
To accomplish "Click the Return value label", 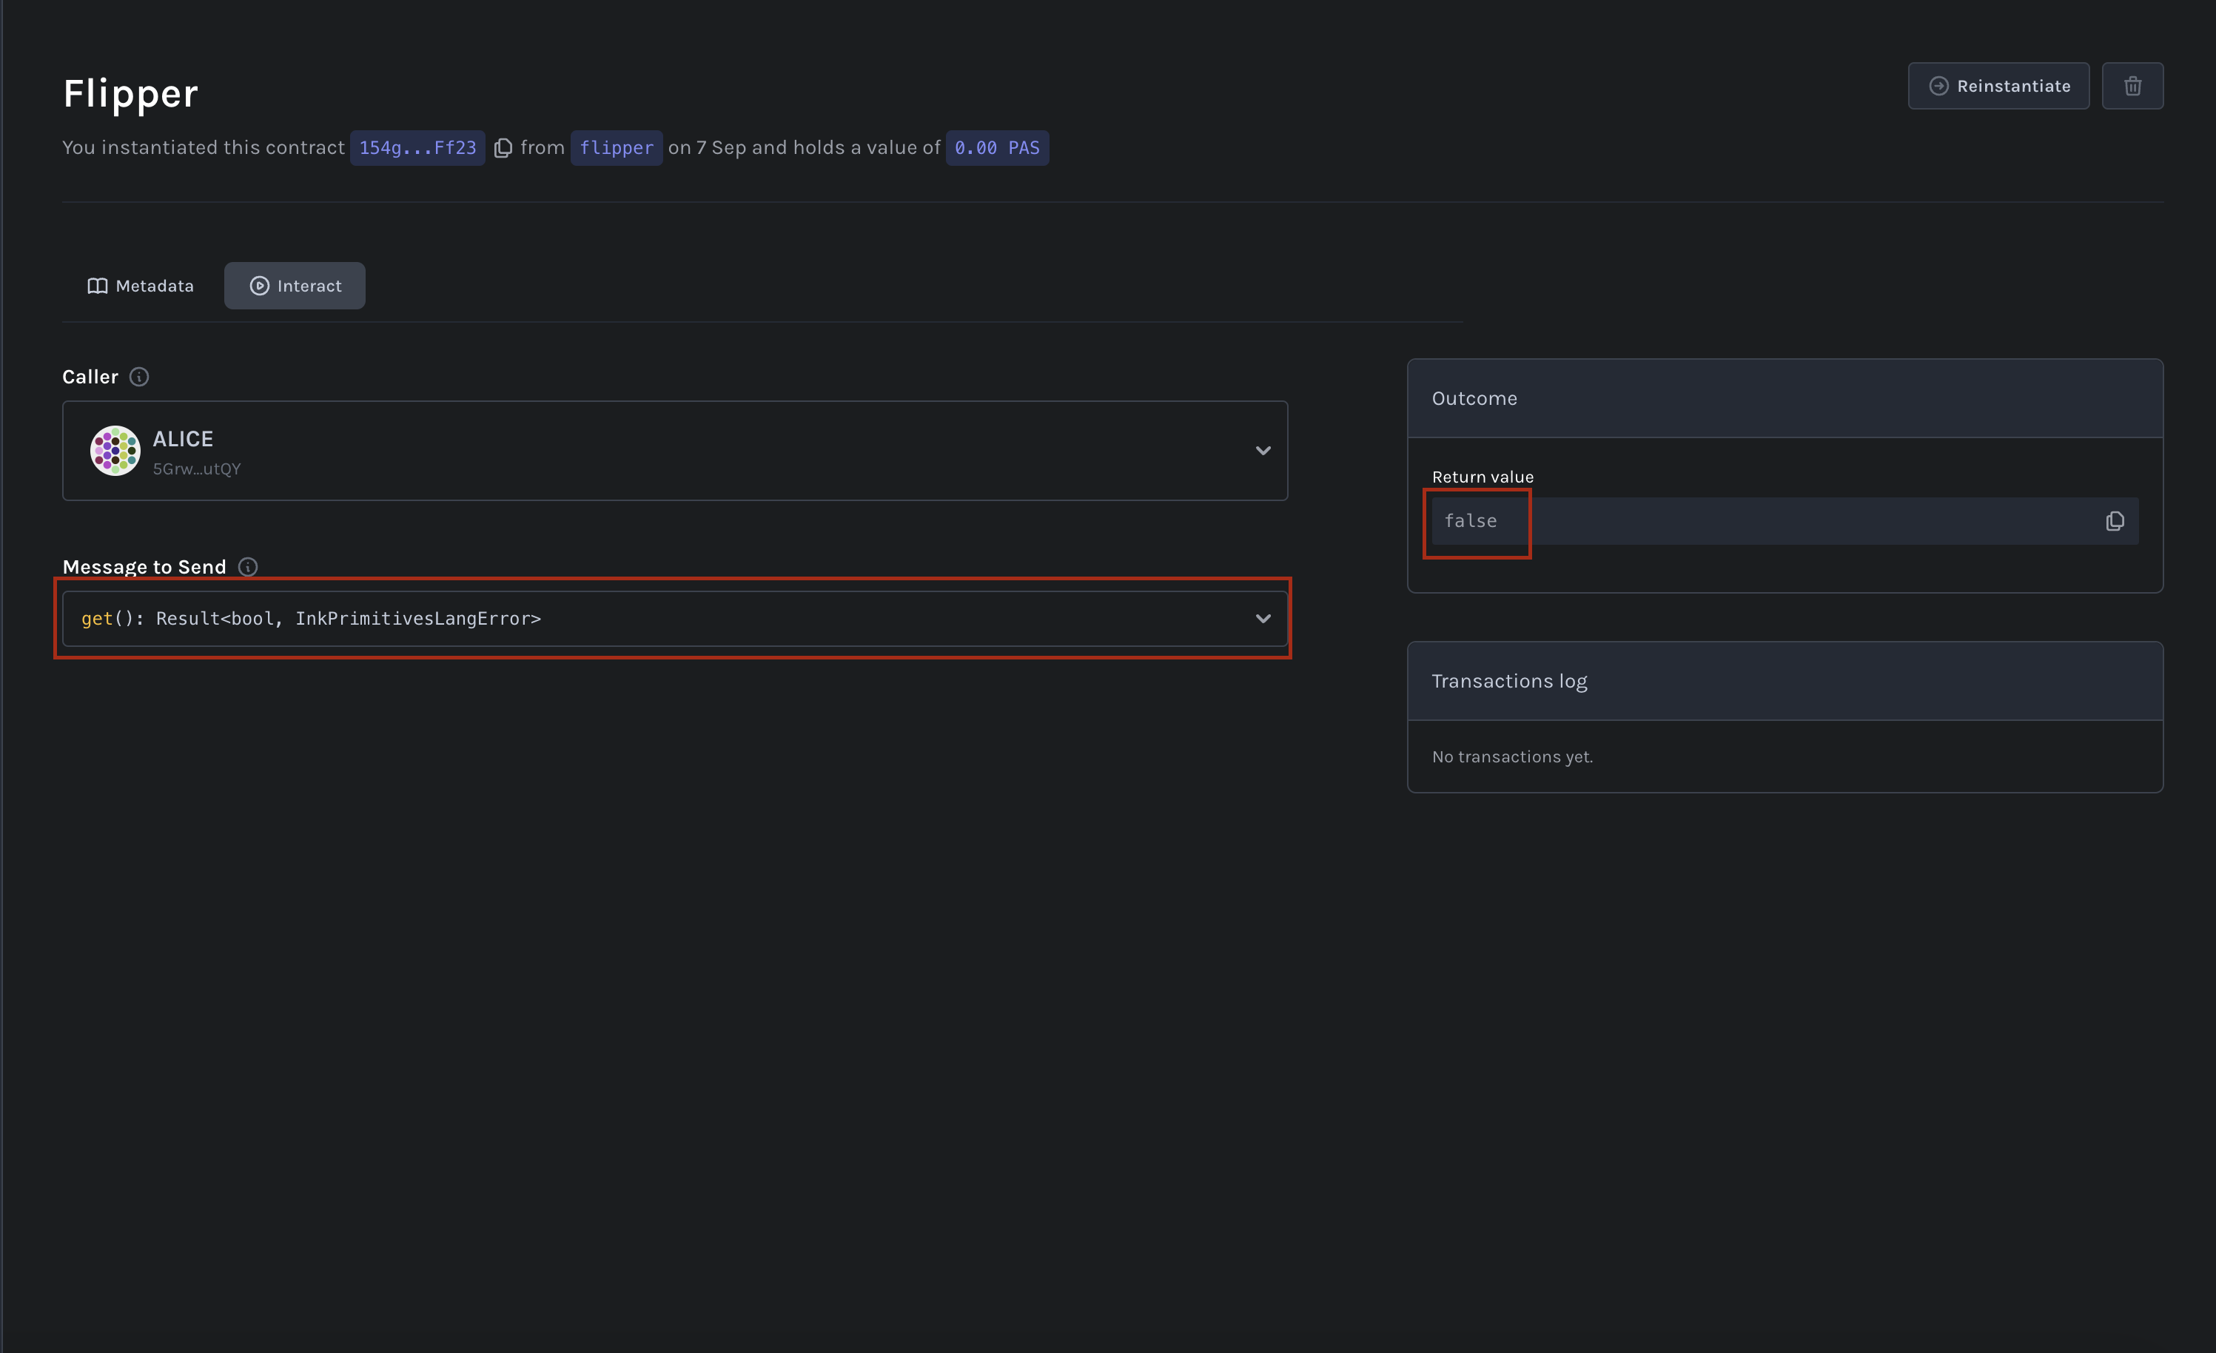I will click(1482, 477).
